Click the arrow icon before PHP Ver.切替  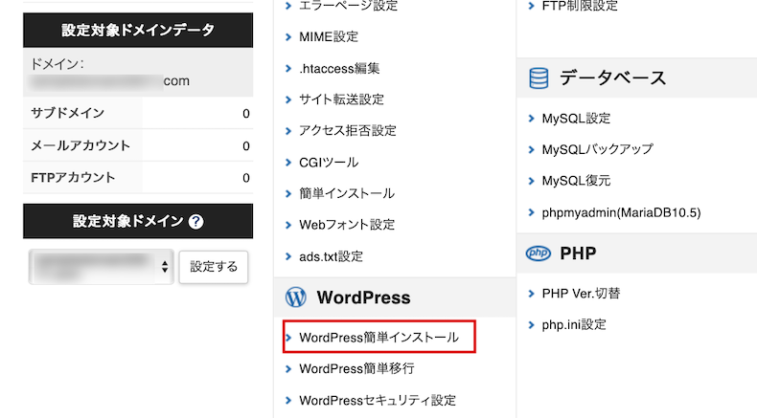tap(532, 293)
